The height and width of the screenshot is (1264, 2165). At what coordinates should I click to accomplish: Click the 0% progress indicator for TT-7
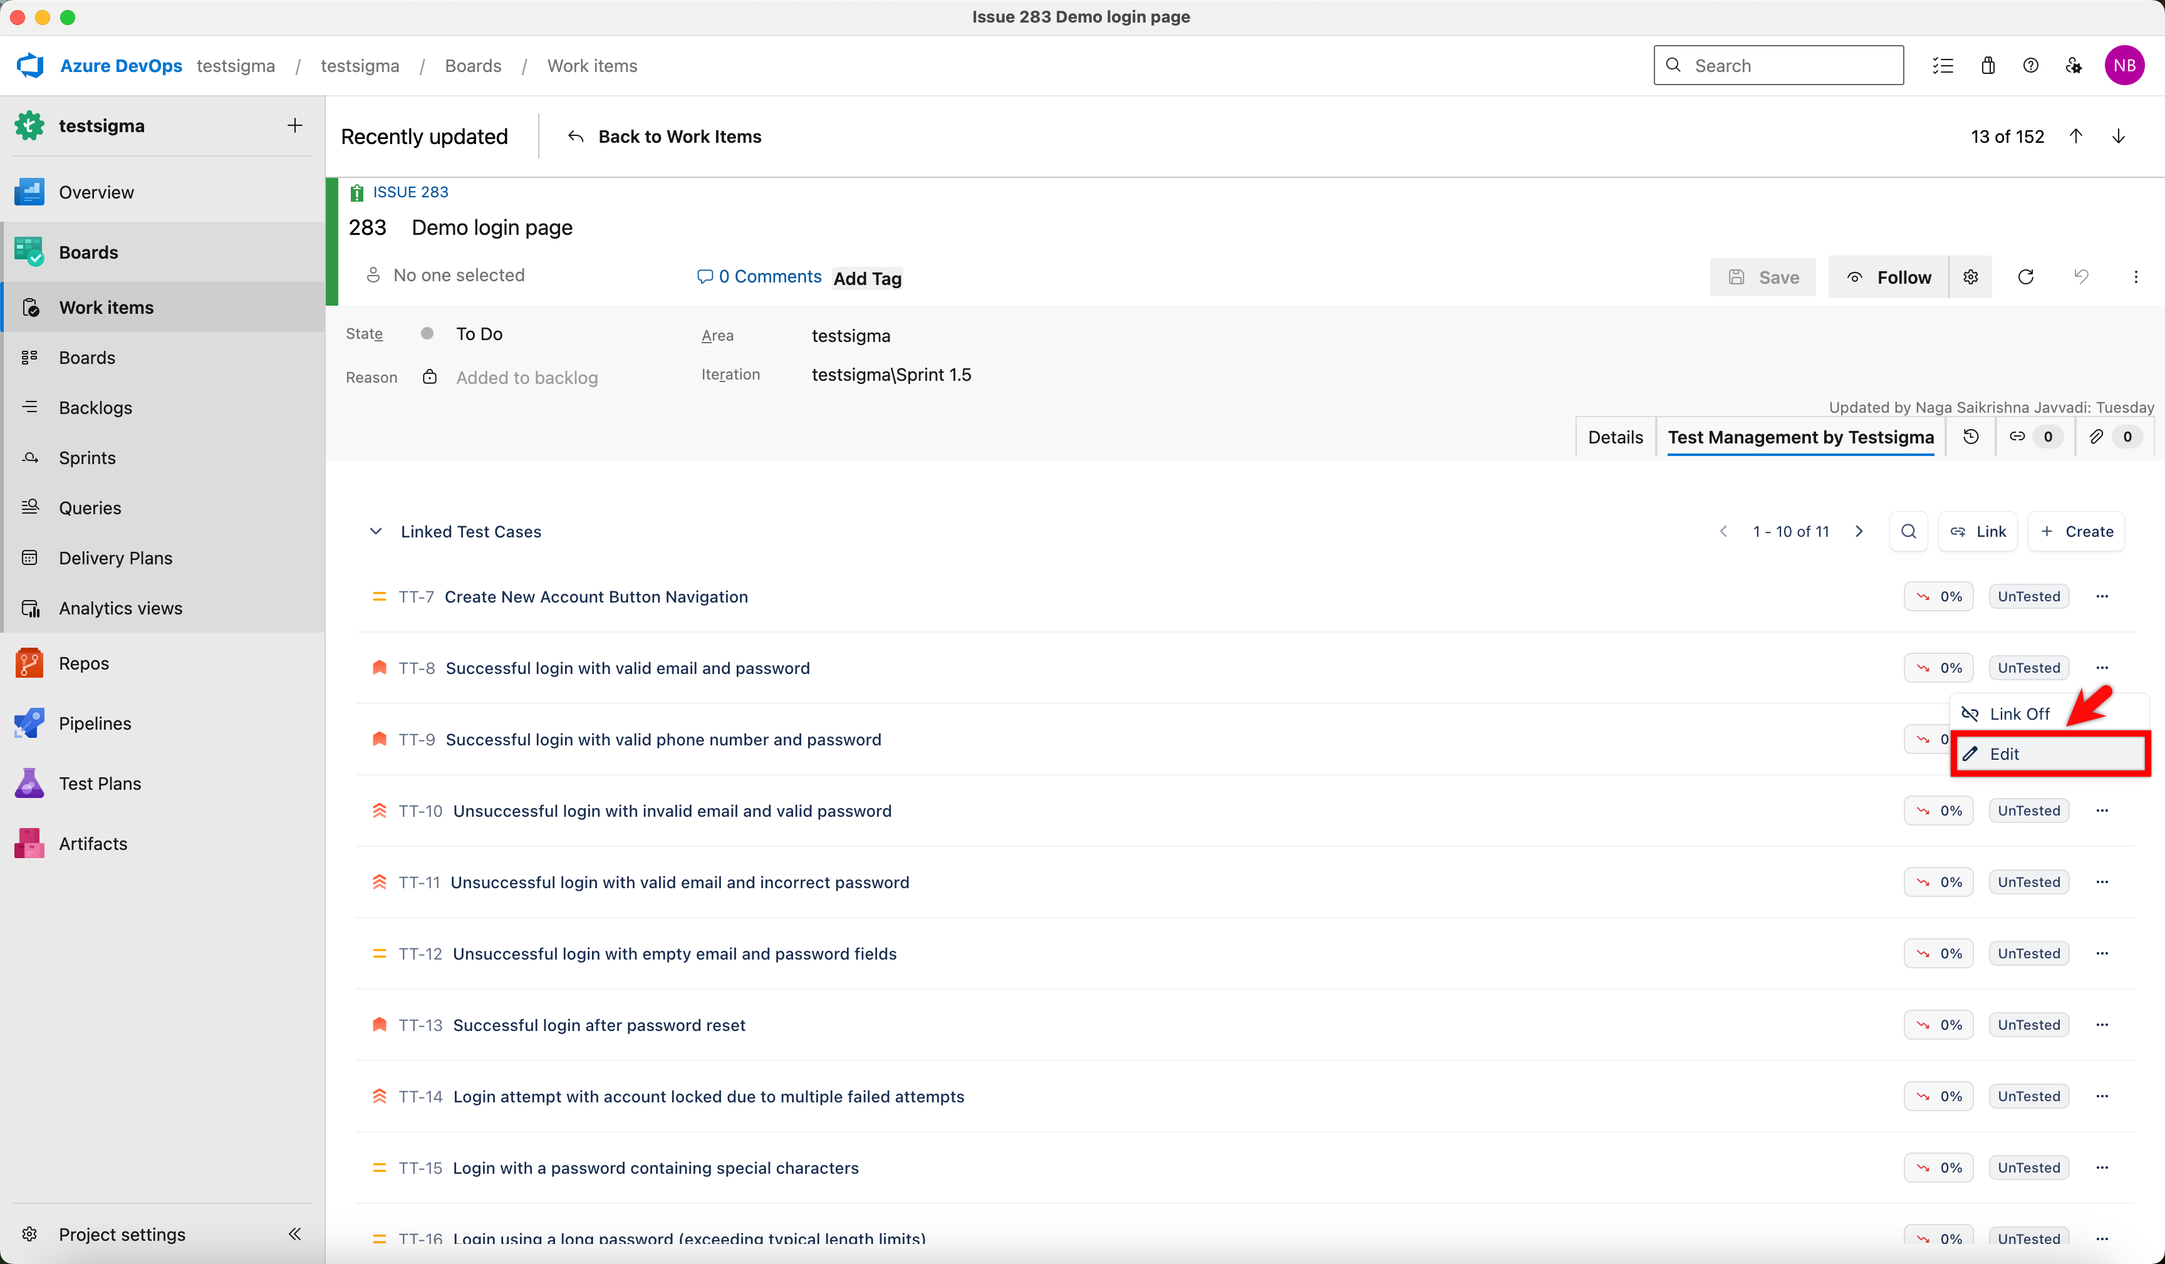point(1938,596)
